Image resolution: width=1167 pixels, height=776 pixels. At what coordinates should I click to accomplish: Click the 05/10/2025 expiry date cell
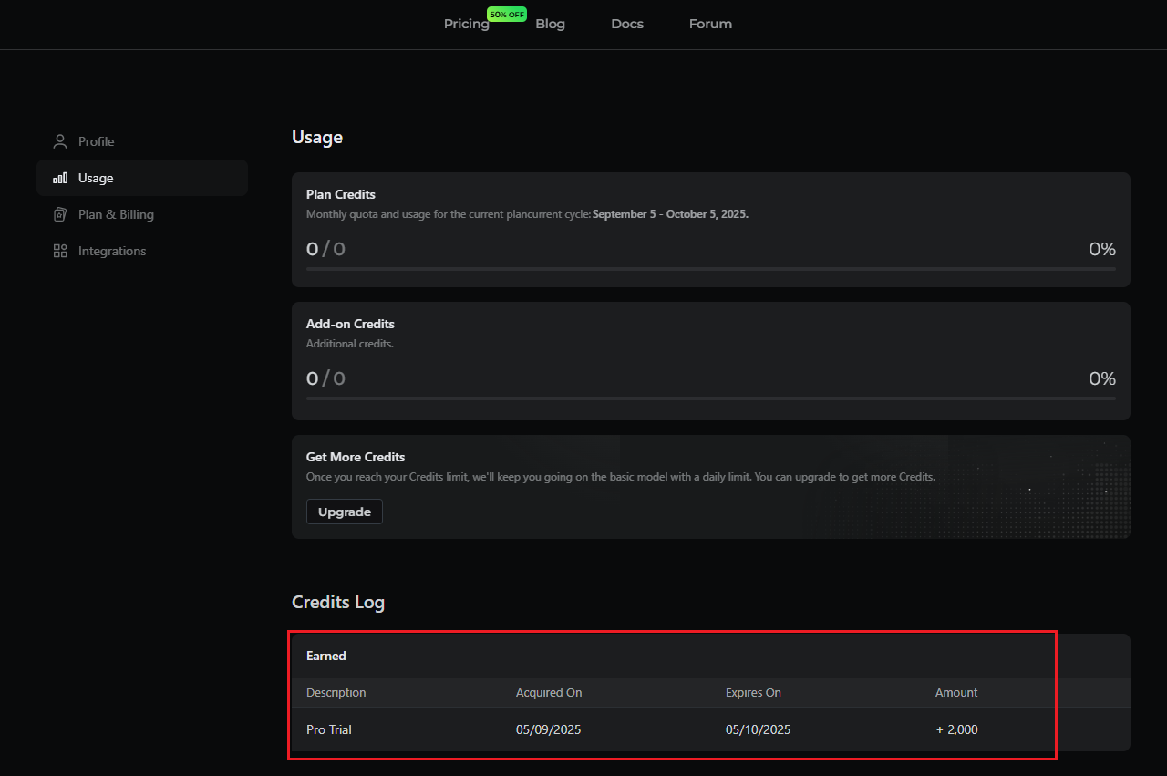pos(758,729)
